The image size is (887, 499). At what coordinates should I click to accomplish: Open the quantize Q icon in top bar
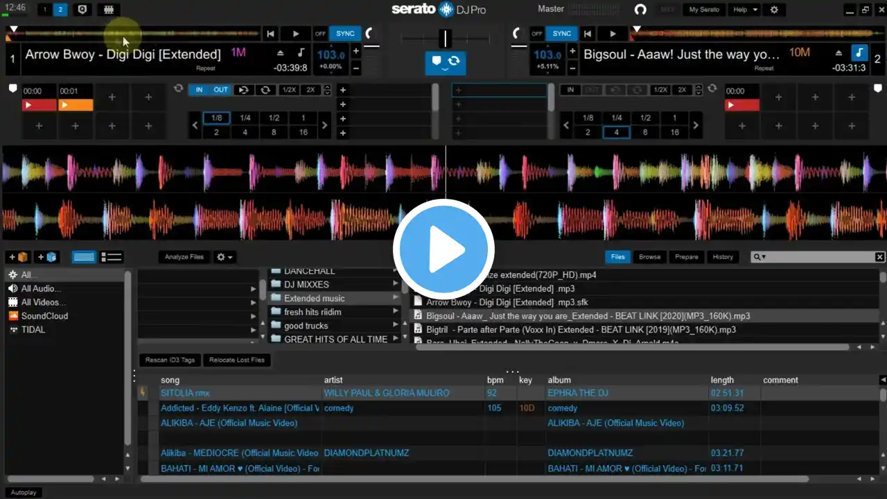tap(82, 10)
